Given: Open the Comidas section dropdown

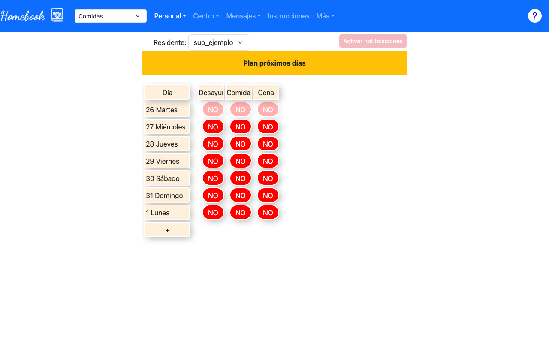Looking at the screenshot, I should (111, 16).
